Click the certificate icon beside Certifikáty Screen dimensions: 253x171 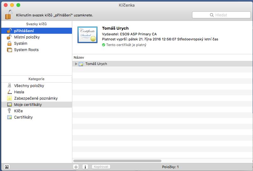point(9,117)
